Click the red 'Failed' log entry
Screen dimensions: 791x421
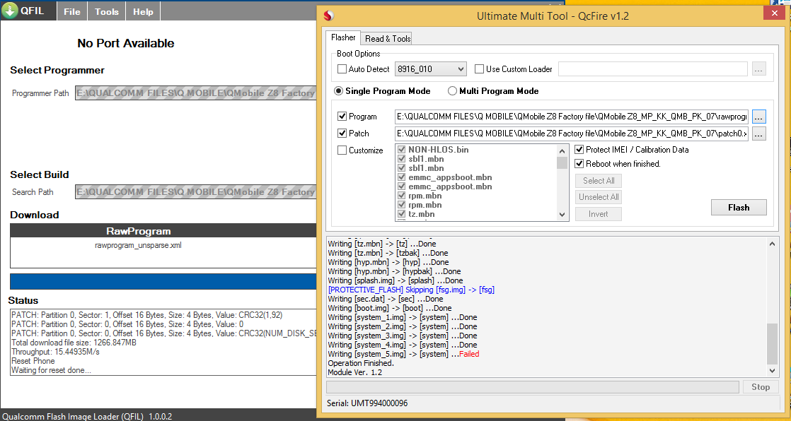coord(469,354)
